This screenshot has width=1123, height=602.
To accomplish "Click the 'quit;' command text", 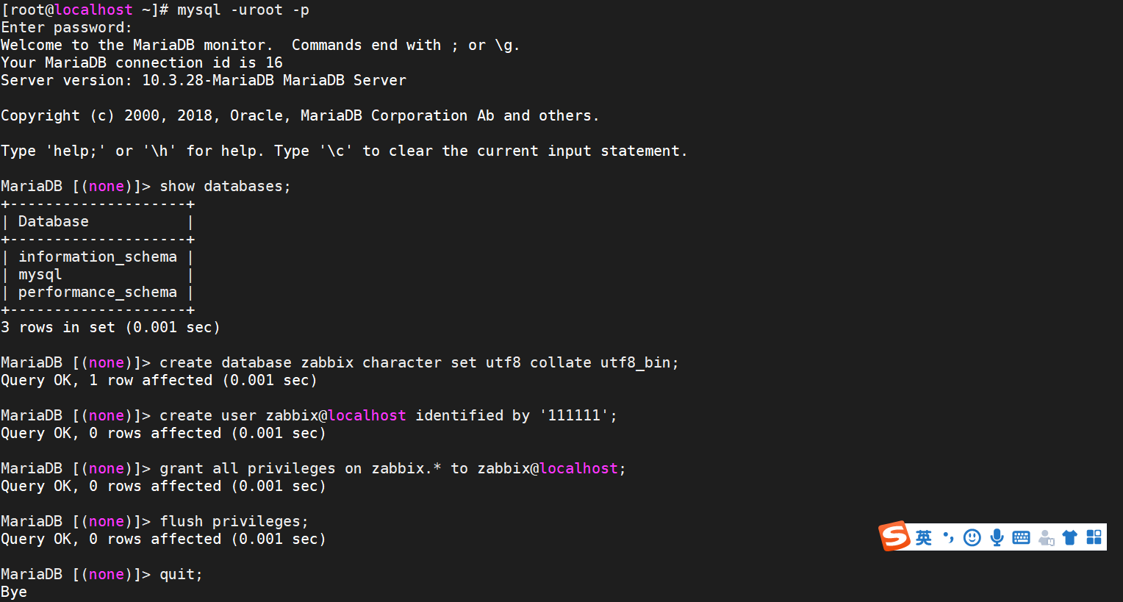I will (181, 575).
